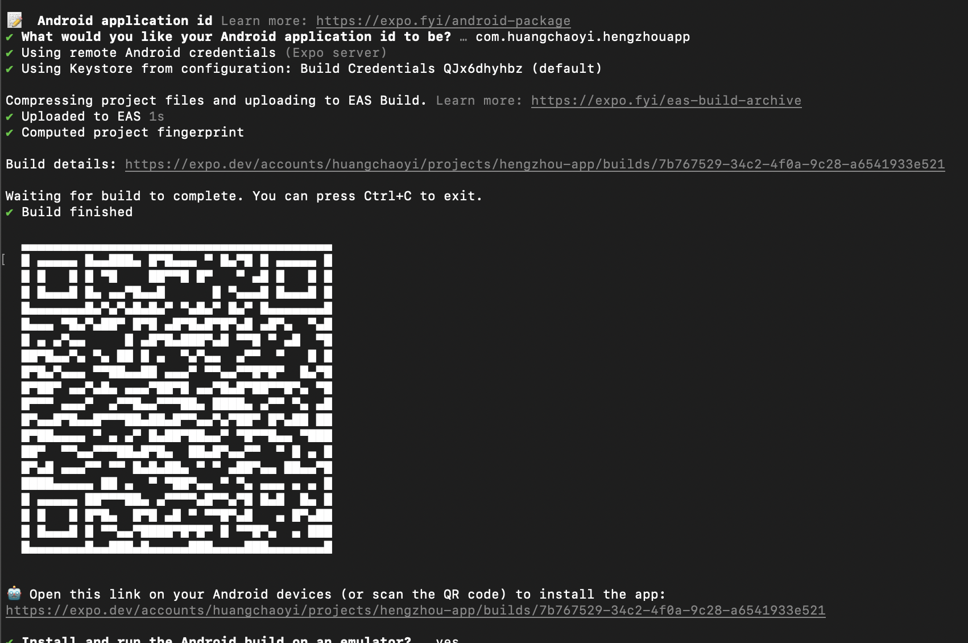Open the Android install link below QR code
The height and width of the screenshot is (643, 968).
415,611
